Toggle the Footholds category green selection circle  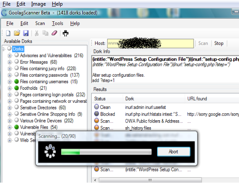[x=17, y=88]
